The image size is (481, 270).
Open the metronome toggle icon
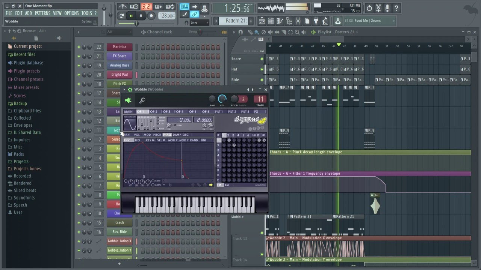tap(122, 7)
